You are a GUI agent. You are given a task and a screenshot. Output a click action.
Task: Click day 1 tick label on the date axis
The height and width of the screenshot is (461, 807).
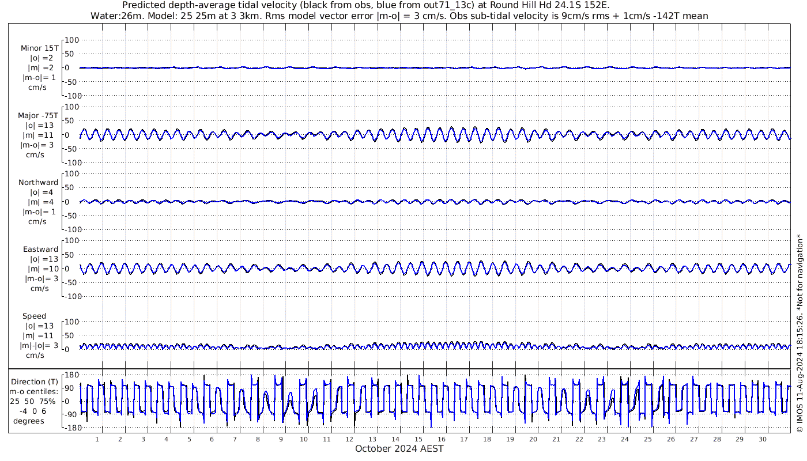97,439
